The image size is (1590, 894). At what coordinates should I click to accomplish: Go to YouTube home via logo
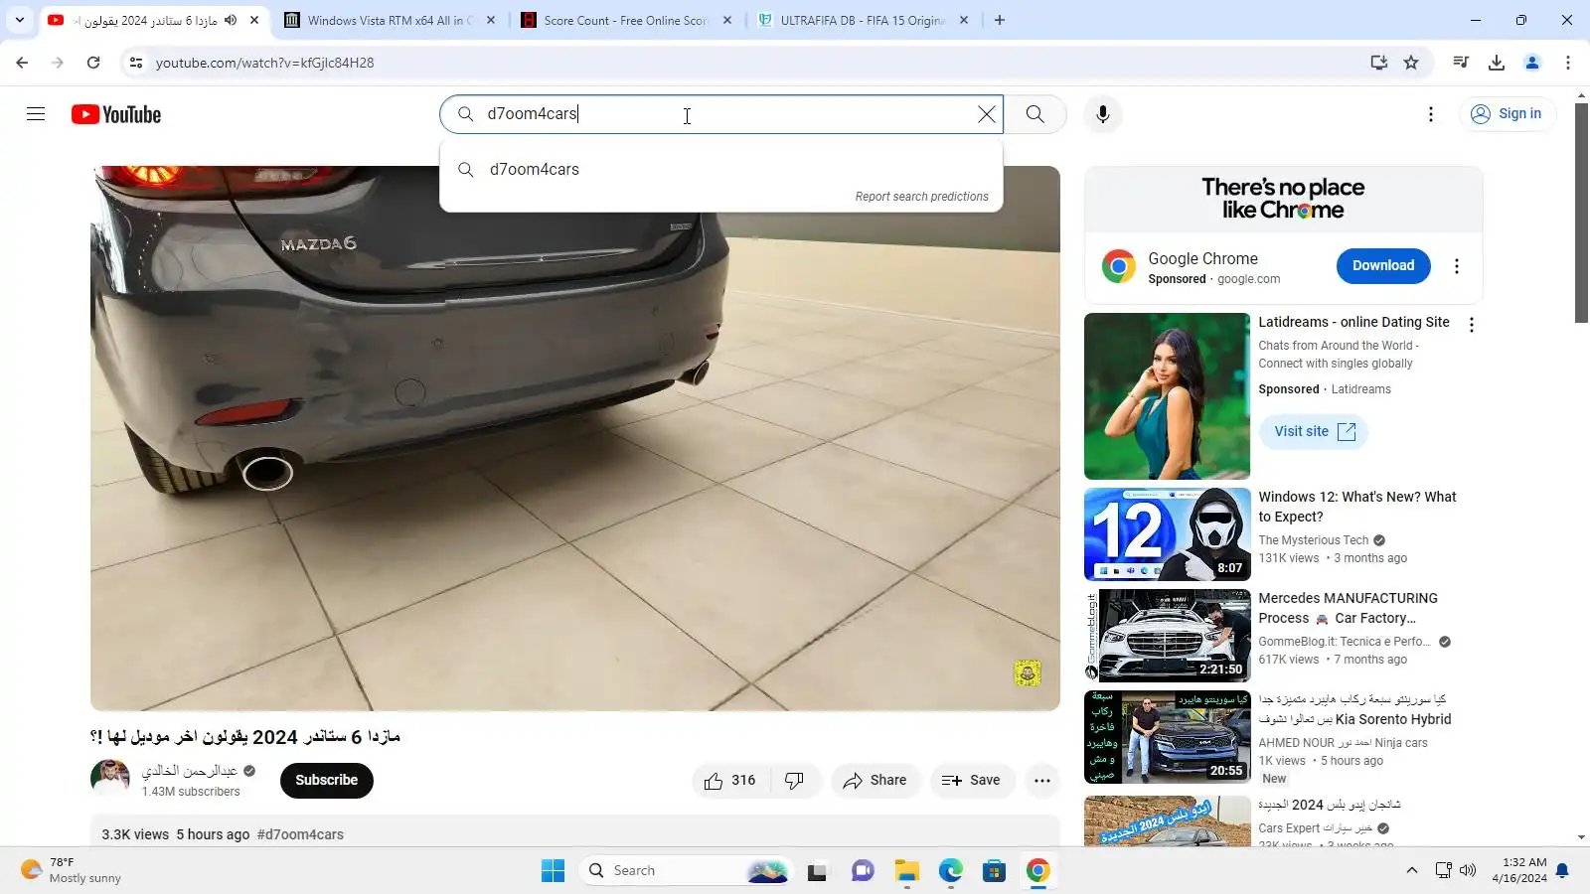[x=116, y=114]
